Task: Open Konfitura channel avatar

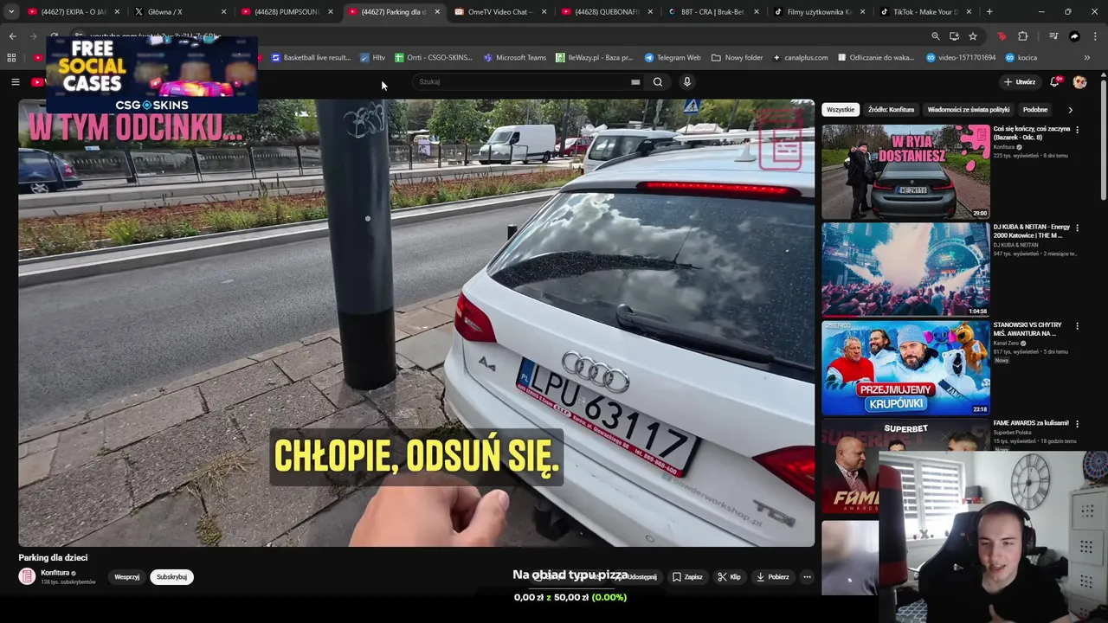Action: click(27, 576)
